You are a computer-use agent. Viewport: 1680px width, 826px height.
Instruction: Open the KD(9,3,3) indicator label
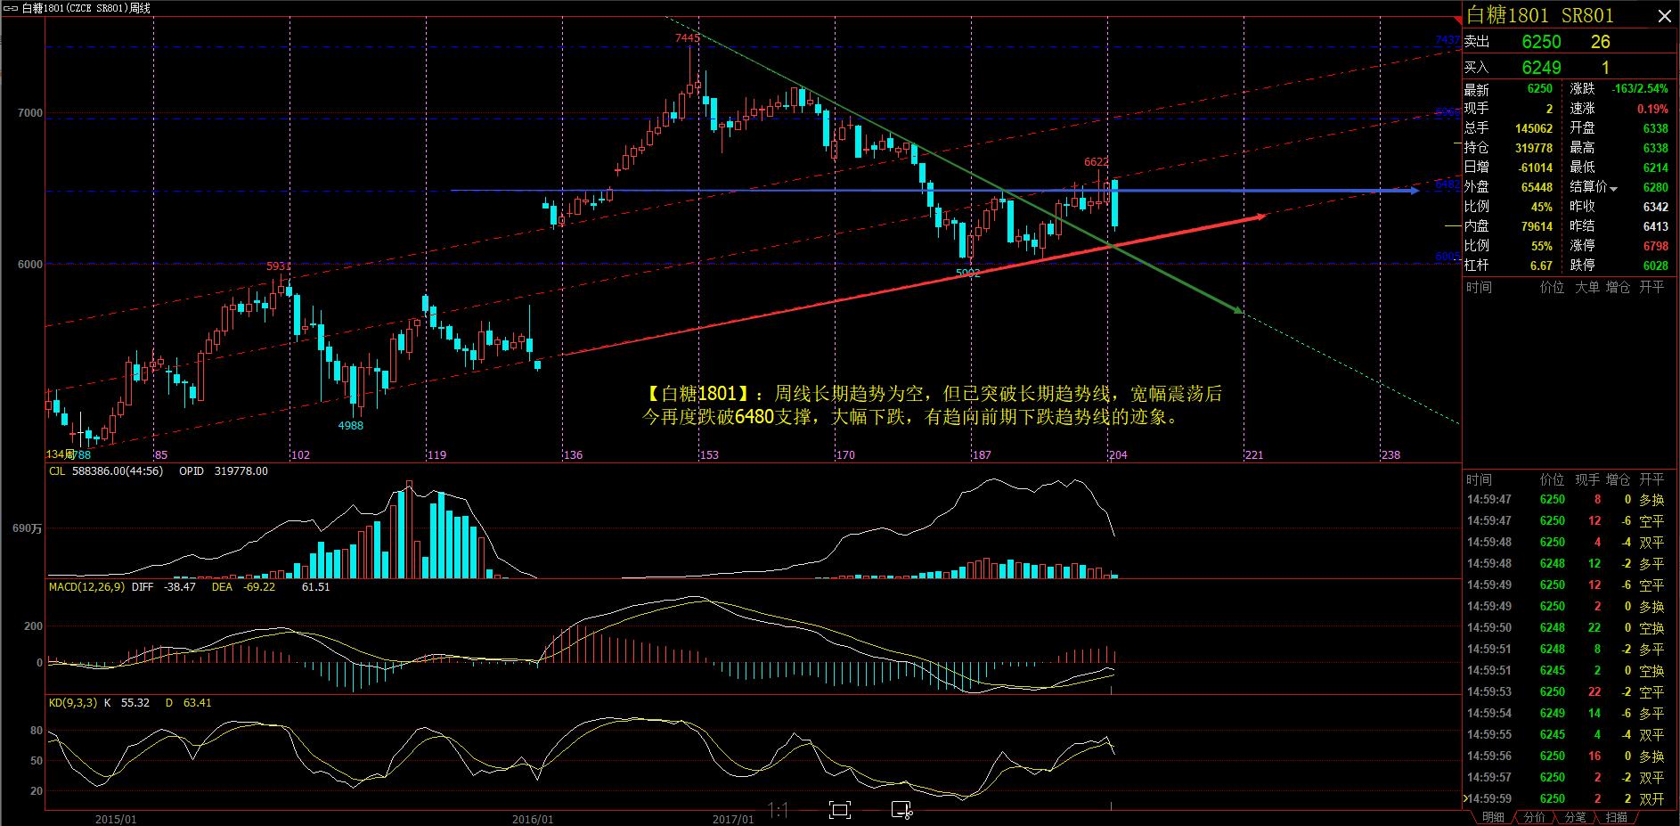(x=71, y=703)
